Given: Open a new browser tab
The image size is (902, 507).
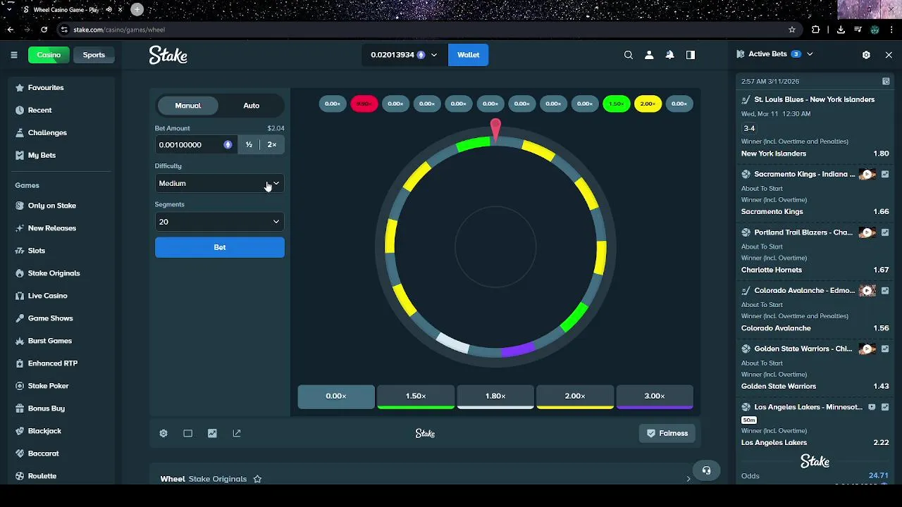Looking at the screenshot, I should (137, 10).
